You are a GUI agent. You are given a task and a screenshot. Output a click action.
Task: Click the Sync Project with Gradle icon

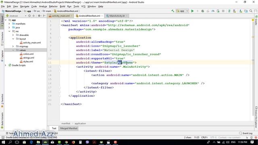[x=229, y=11]
